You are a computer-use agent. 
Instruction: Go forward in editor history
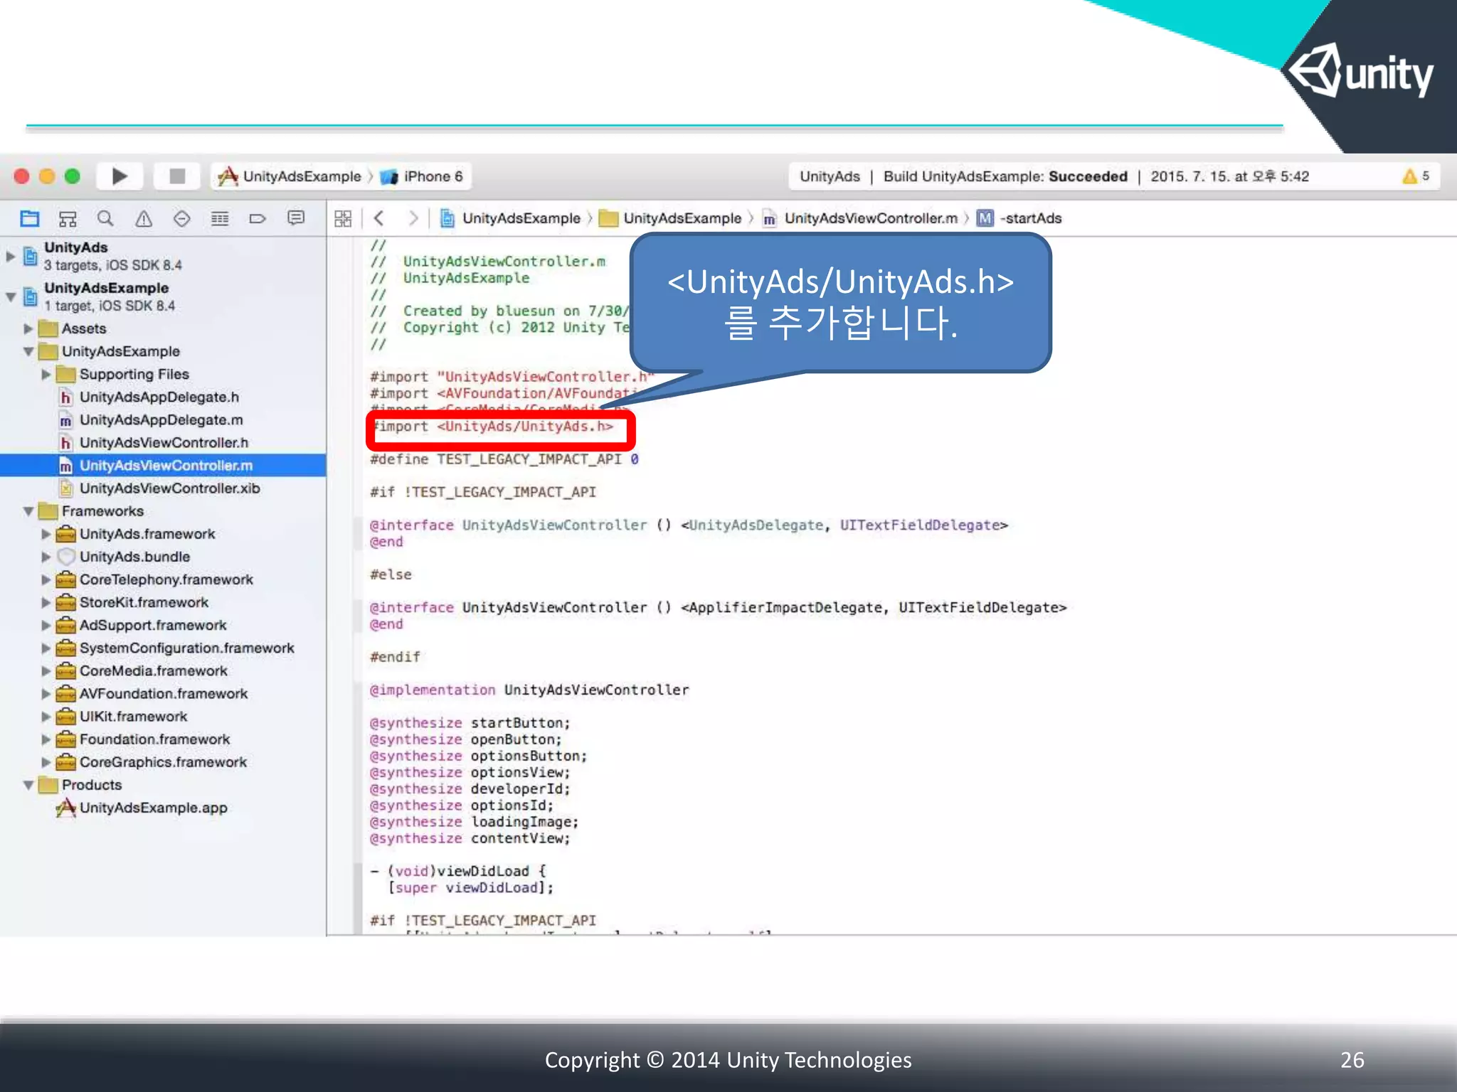pos(413,218)
